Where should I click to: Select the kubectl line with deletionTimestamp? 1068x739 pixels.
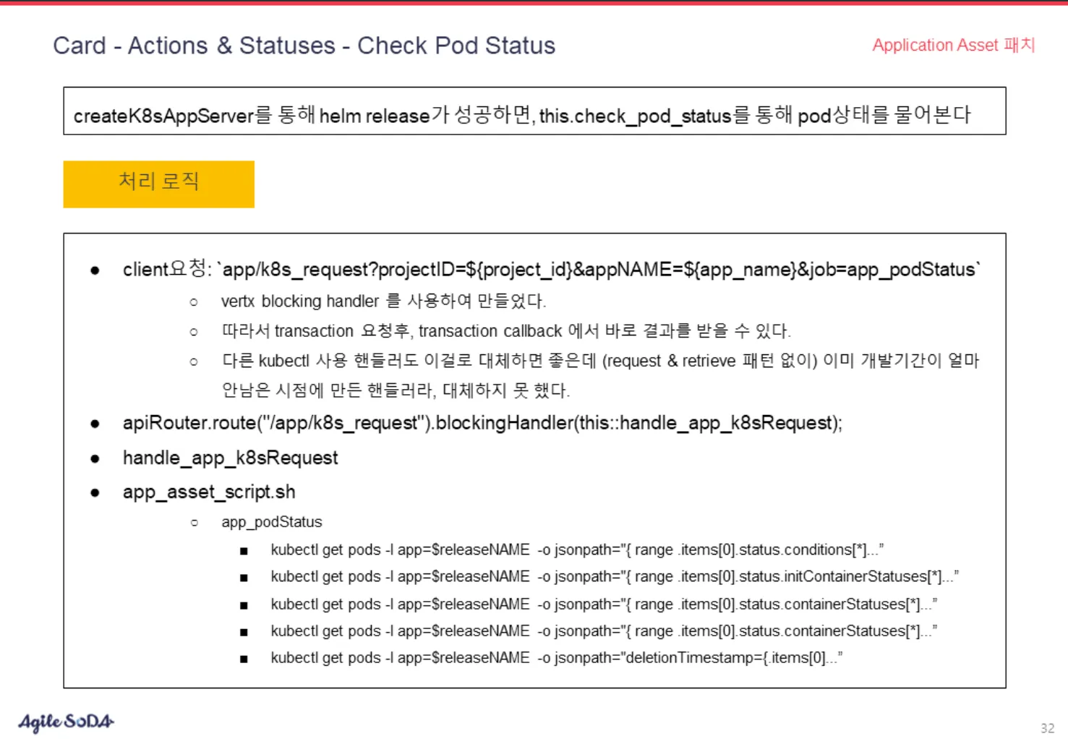click(x=556, y=658)
